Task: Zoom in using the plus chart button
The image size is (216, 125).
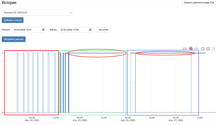Action: click(x=203, y=49)
